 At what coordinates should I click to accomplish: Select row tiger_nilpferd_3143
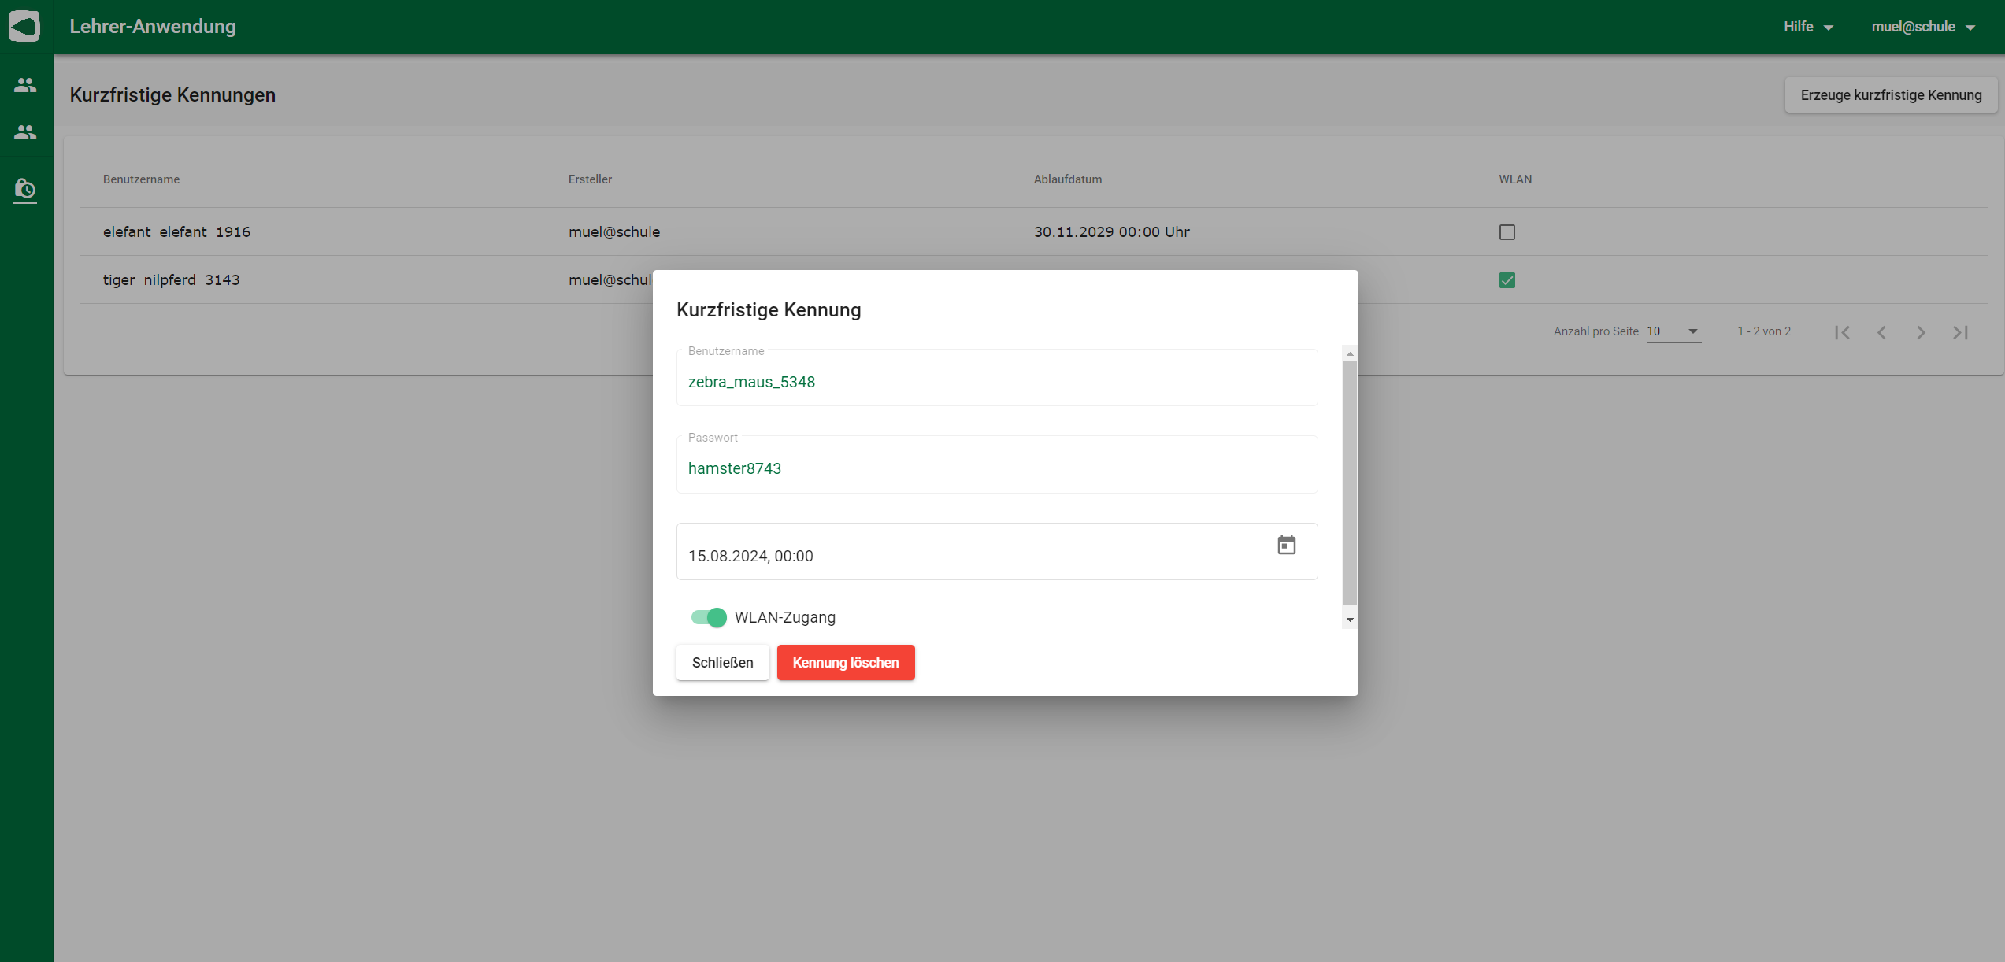pos(1033,280)
